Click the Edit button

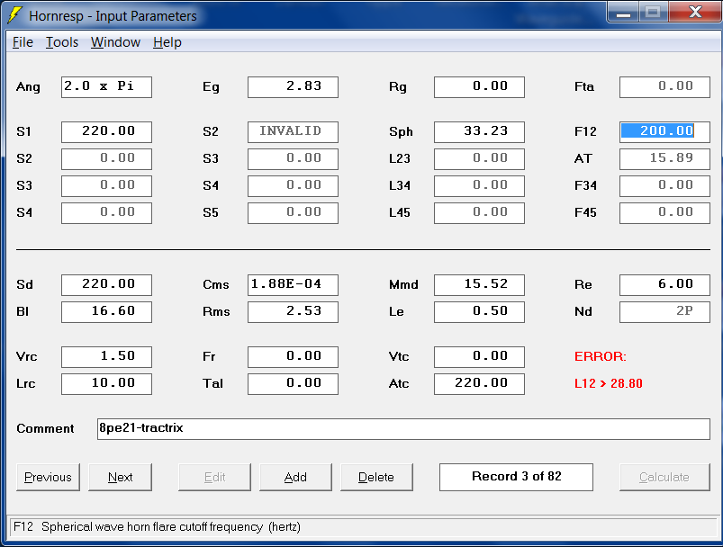214,477
